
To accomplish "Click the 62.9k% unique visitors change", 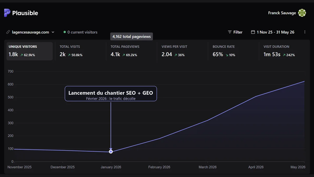I will coord(28,55).
